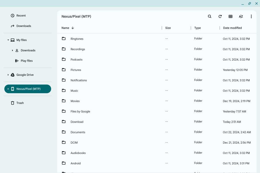This screenshot has width=260, height=173.
Task: Click the search magnifier icon
Action: tap(209, 16)
